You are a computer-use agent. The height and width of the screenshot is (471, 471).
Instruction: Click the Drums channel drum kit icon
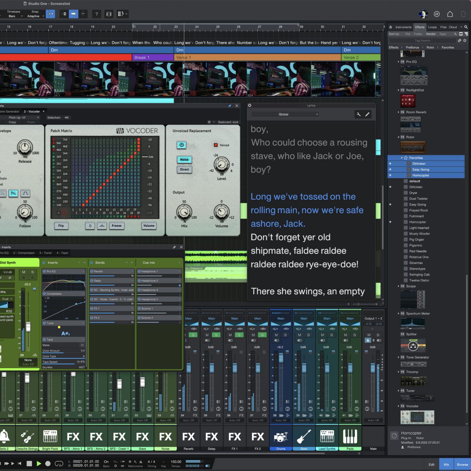(281, 437)
